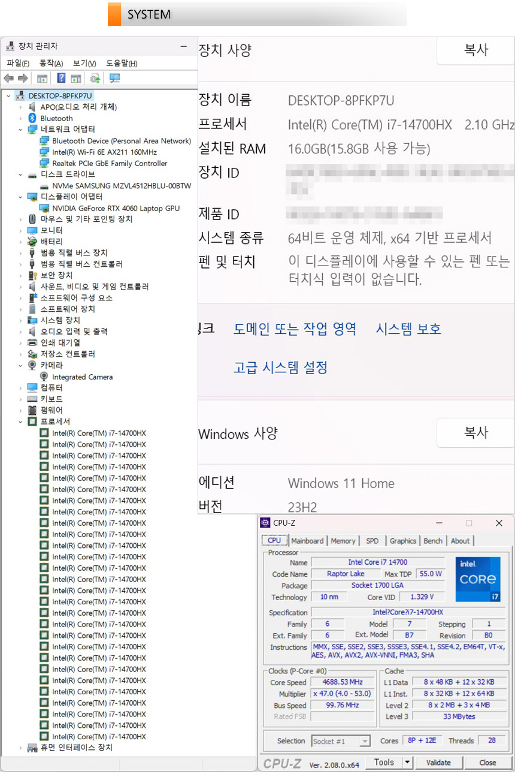Click the Tools button in CPU-Z
This screenshot has width=515, height=774.
(384, 763)
